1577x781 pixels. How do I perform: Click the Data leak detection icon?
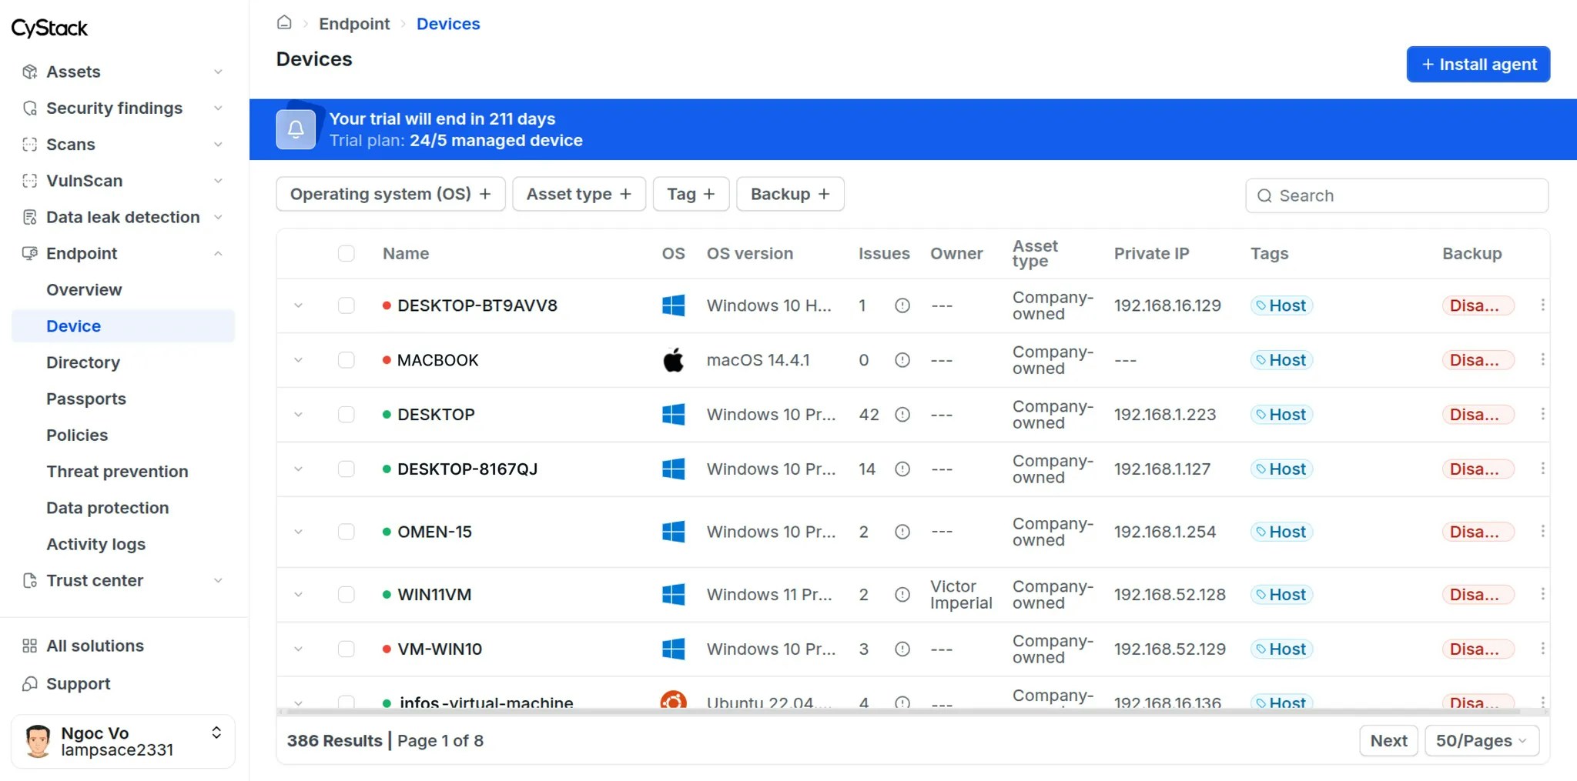30,217
